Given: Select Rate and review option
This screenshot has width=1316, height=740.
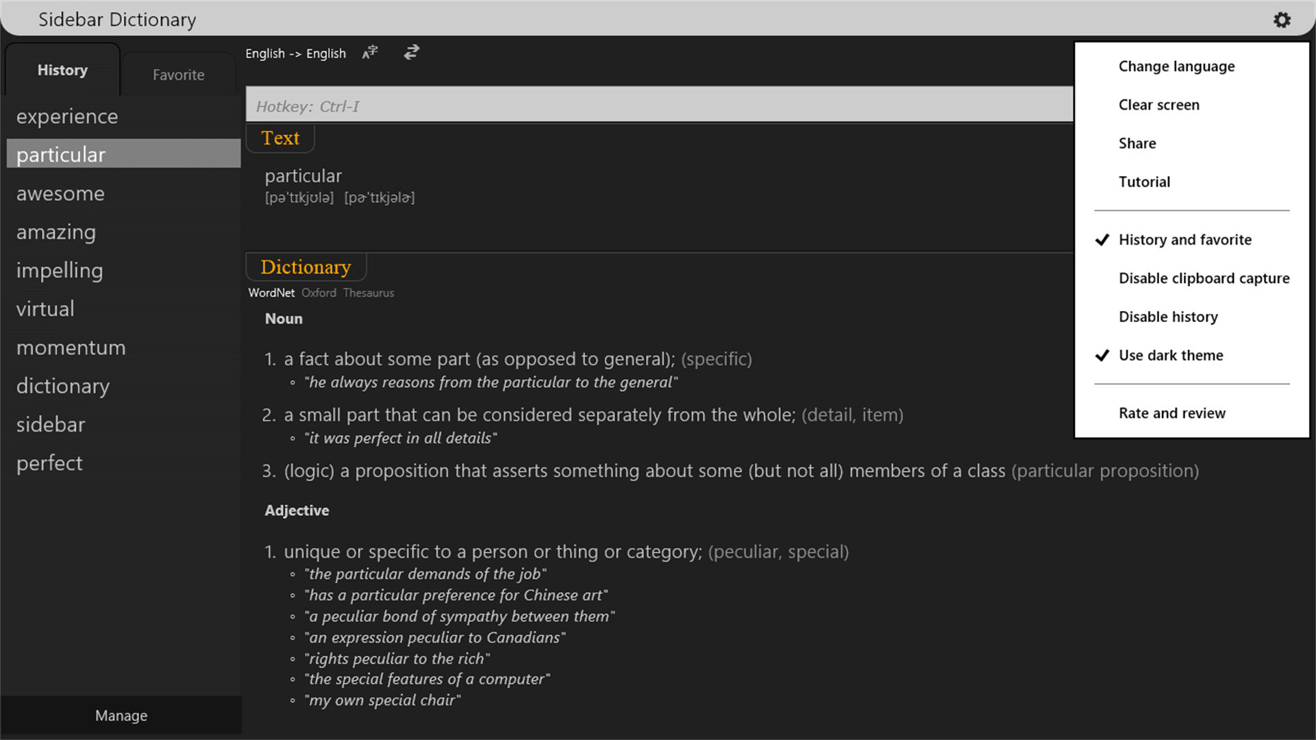Looking at the screenshot, I should [x=1171, y=412].
